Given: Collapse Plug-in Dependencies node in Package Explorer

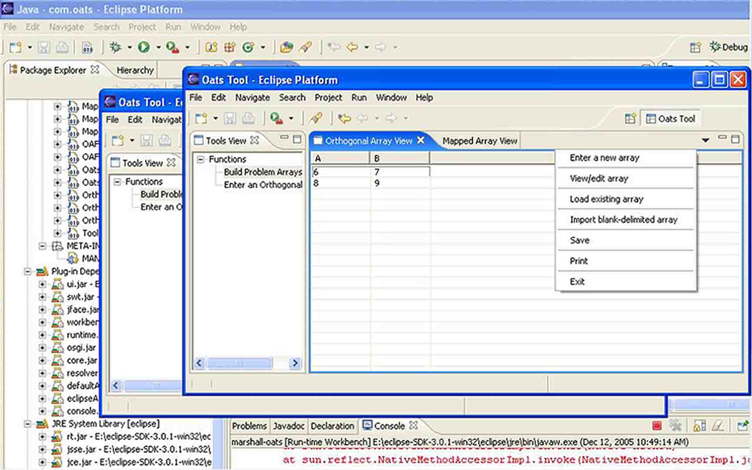Looking at the screenshot, I should (27, 272).
